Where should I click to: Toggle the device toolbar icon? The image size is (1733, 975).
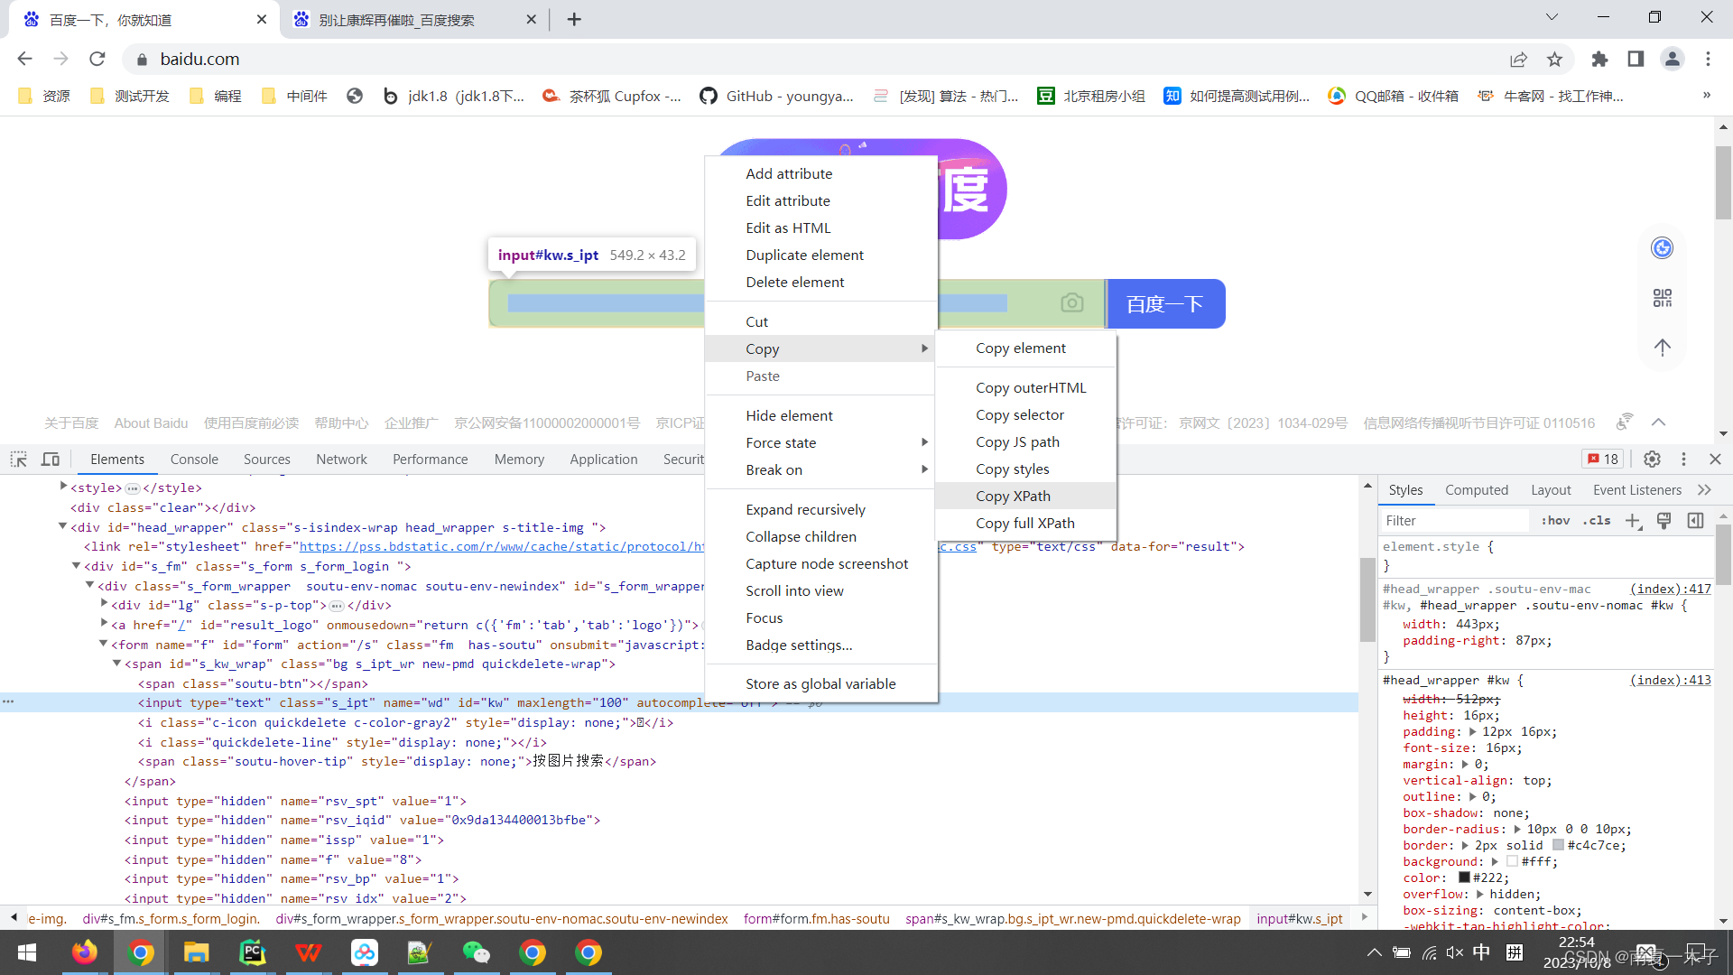point(51,460)
